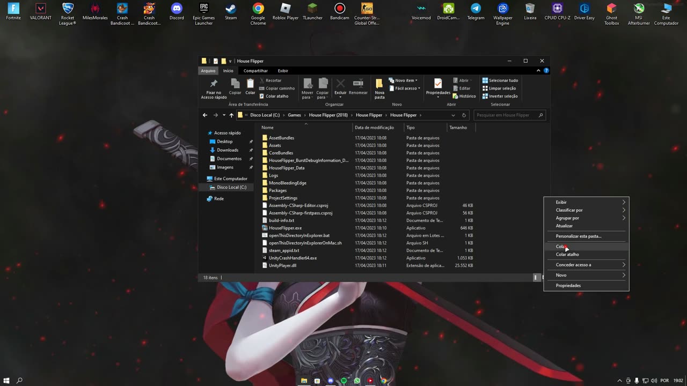Image resolution: width=687 pixels, height=386 pixels.
Task: Select the AssetBundles folder
Action: coord(281,138)
